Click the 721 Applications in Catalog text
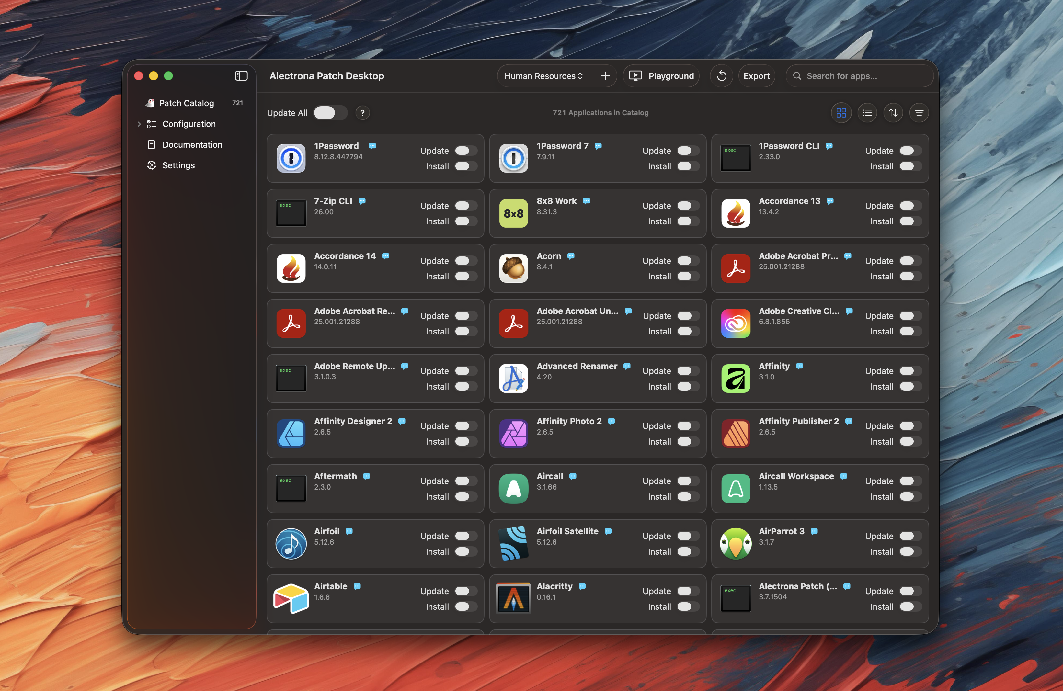Image resolution: width=1063 pixels, height=691 pixels. [600, 113]
